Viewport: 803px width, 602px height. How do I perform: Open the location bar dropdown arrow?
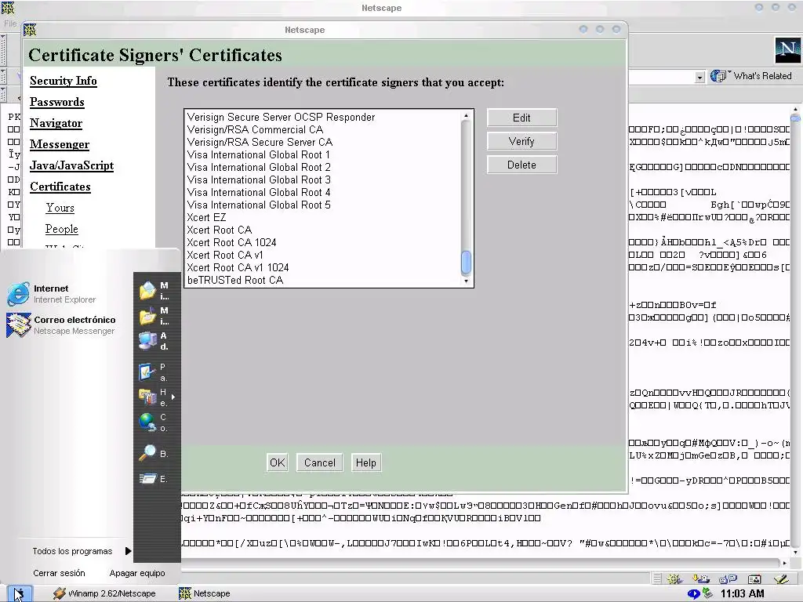point(699,78)
